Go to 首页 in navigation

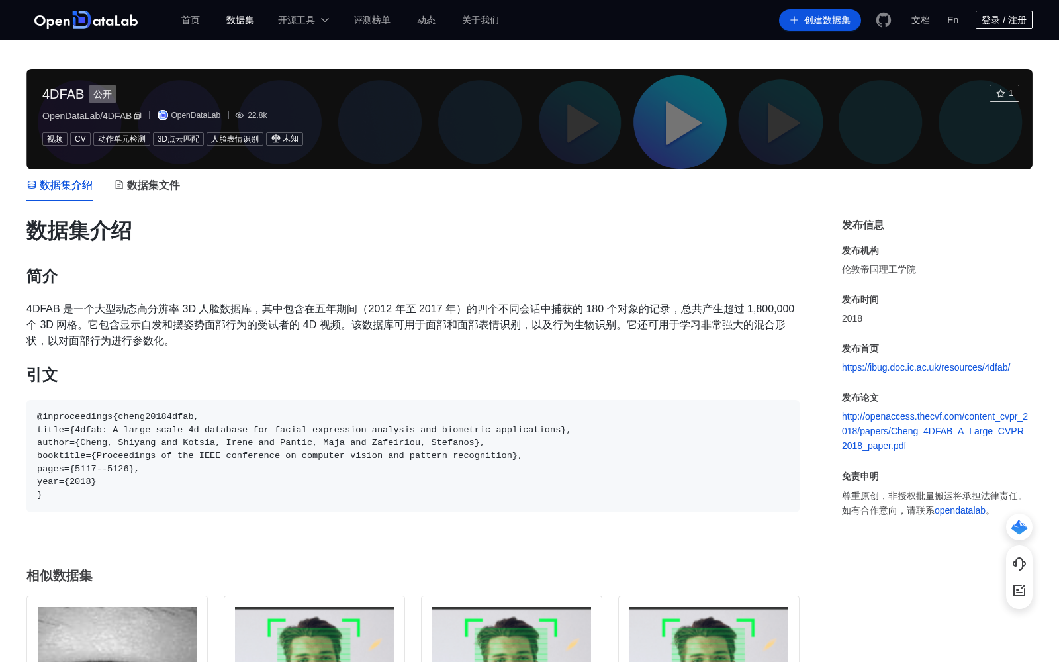tap(191, 20)
